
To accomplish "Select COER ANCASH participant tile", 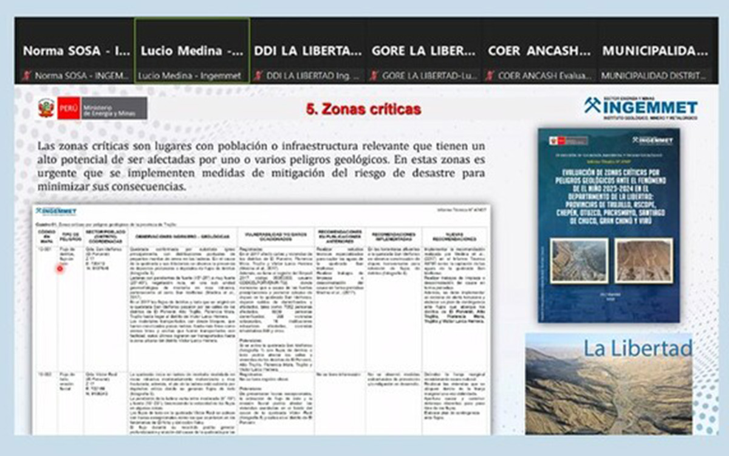I will click(541, 51).
